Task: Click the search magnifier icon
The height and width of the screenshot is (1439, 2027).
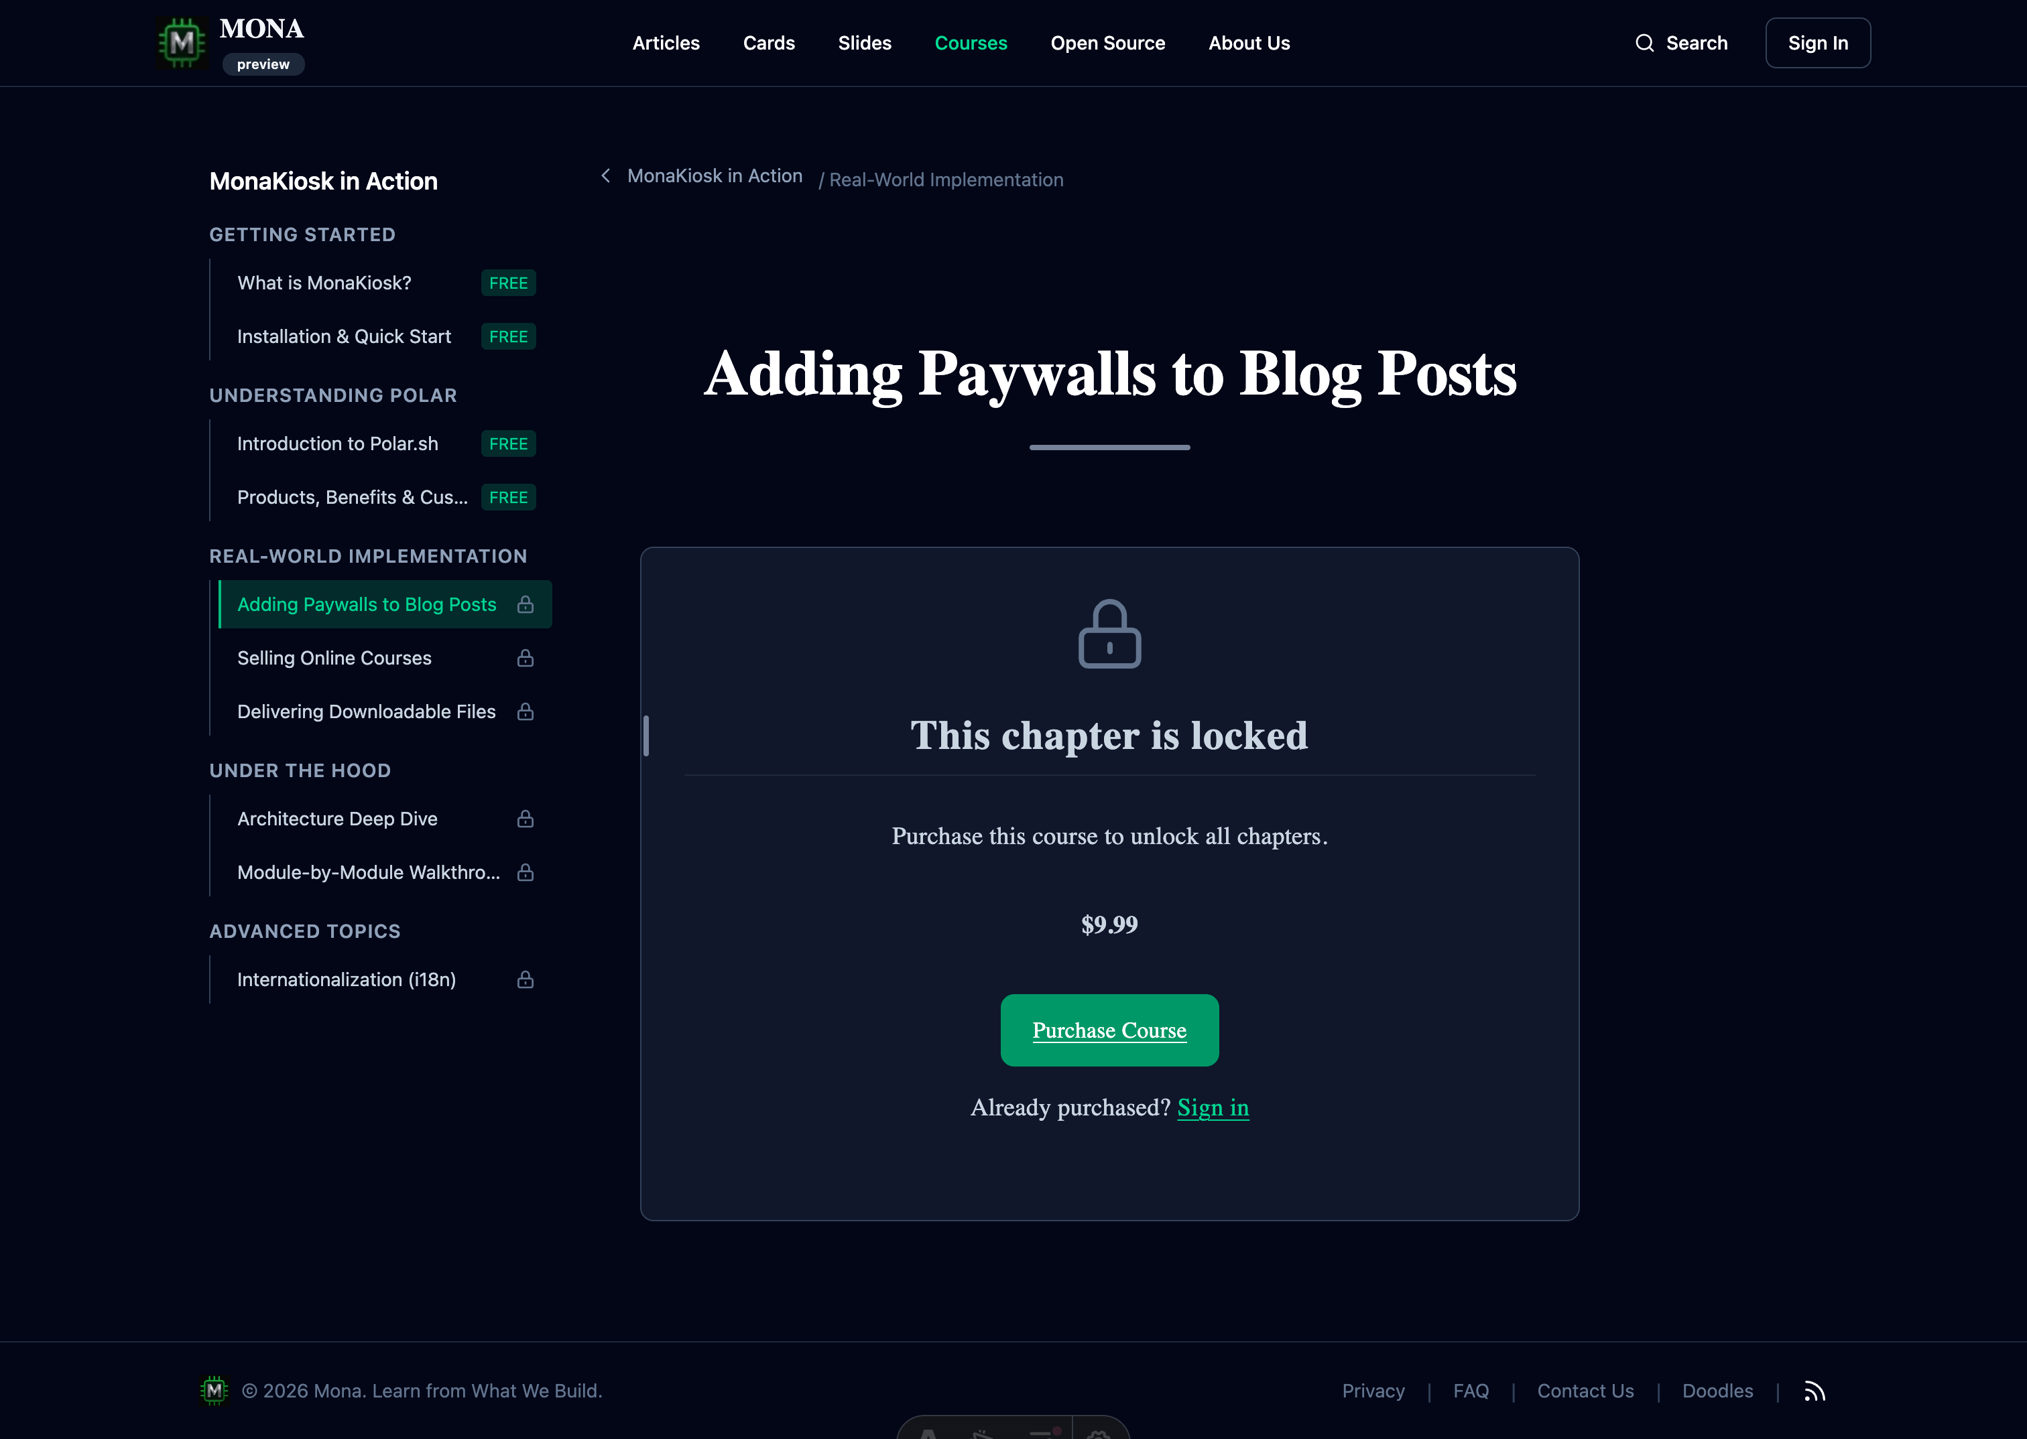Action: pos(1644,42)
